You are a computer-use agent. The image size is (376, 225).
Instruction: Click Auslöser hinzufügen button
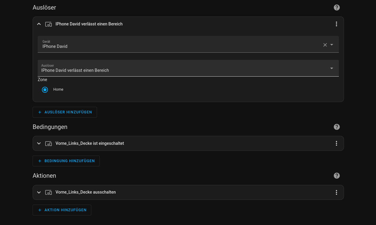pyautogui.click(x=65, y=112)
